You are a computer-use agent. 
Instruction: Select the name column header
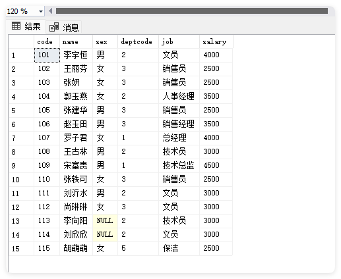pyautogui.click(x=76, y=41)
